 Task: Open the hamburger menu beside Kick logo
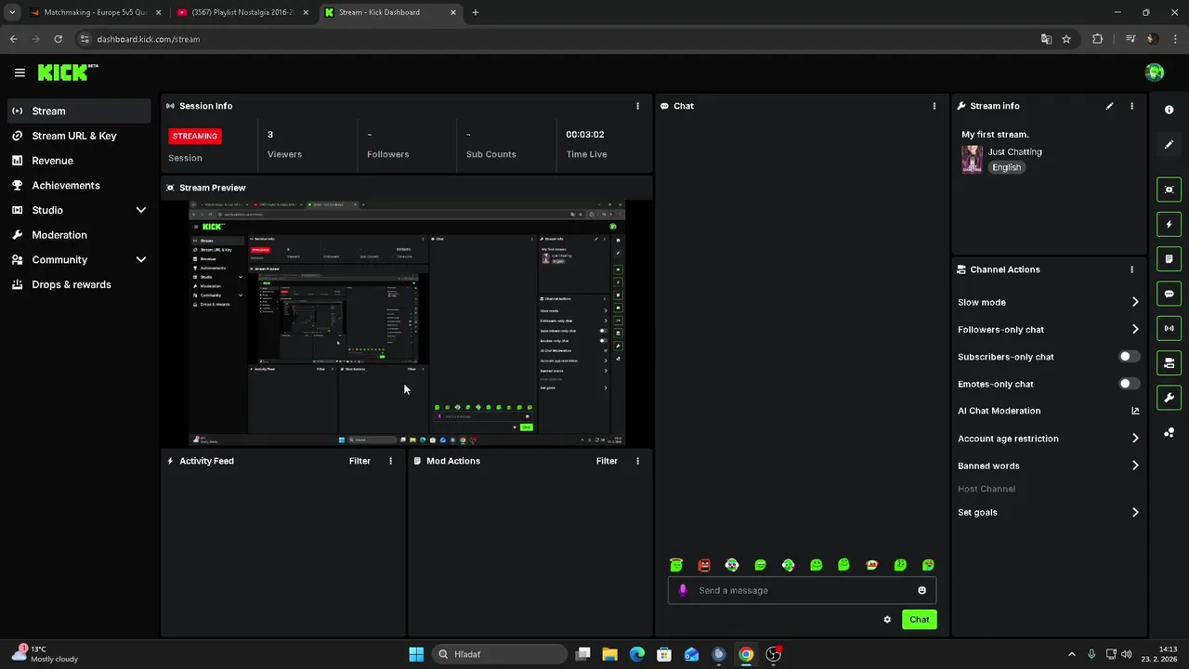click(20, 72)
